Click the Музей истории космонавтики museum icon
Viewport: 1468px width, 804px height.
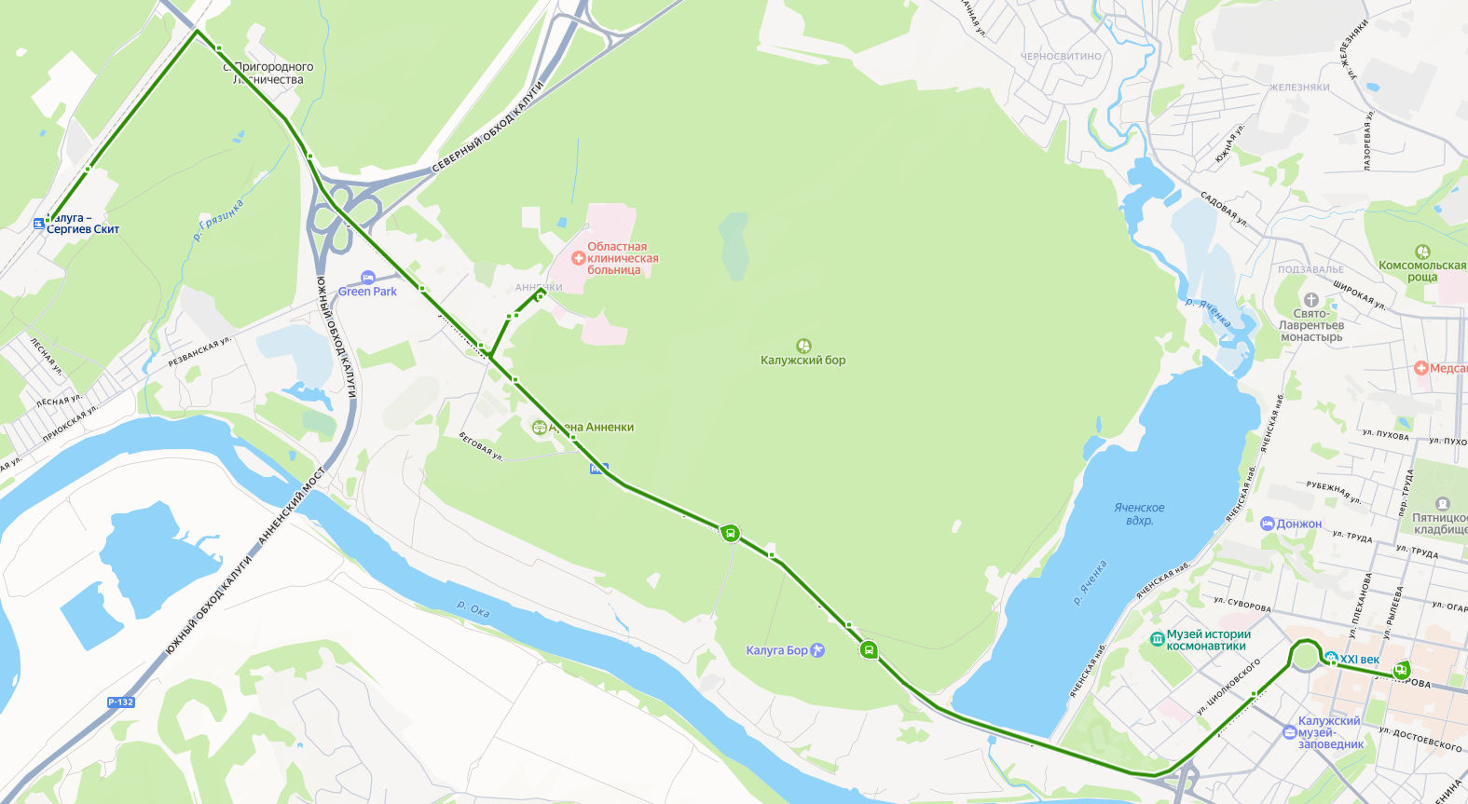coord(1158,639)
